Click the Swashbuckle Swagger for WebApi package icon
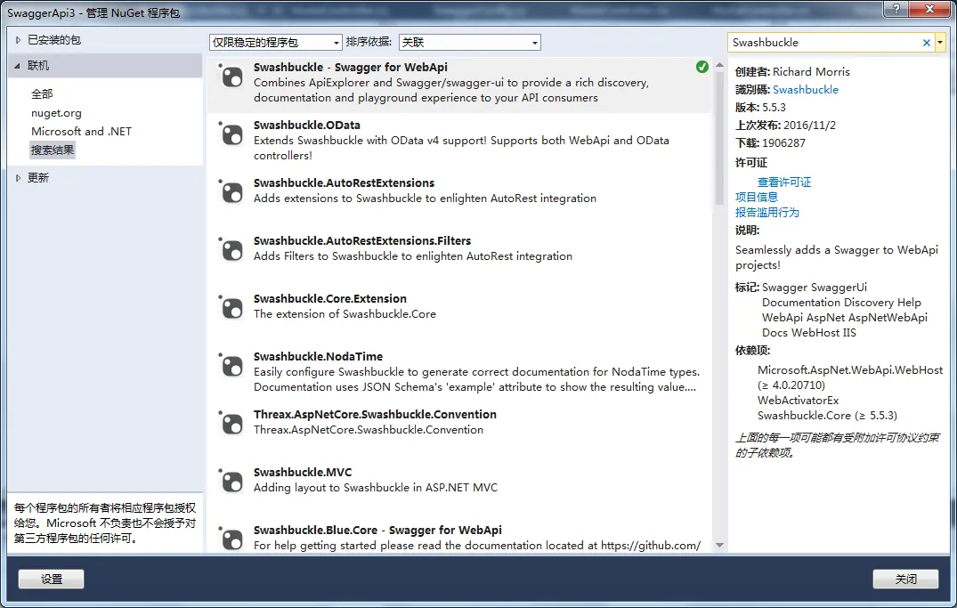957x608 pixels. click(x=231, y=76)
